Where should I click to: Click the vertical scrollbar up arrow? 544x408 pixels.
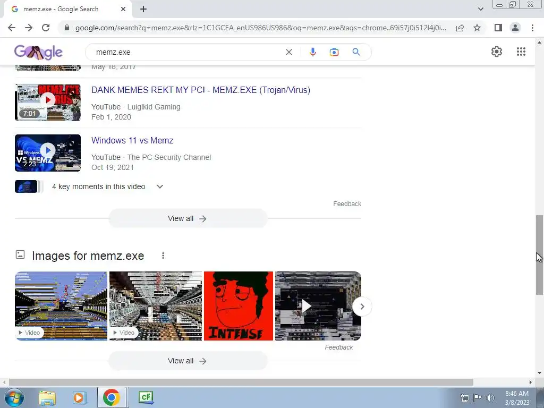tap(539, 42)
